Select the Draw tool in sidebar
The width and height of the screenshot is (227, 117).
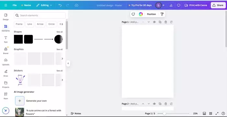(6, 73)
